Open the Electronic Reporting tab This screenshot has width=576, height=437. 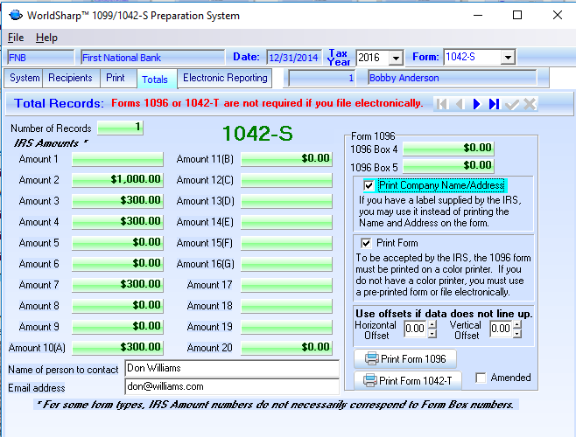[x=225, y=78]
